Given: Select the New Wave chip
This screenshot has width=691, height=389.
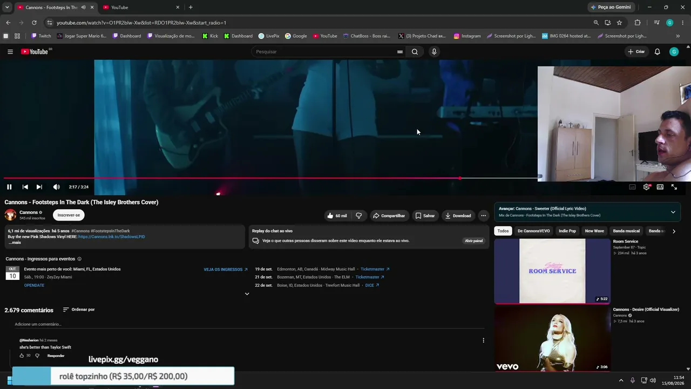Looking at the screenshot, I should [x=594, y=231].
